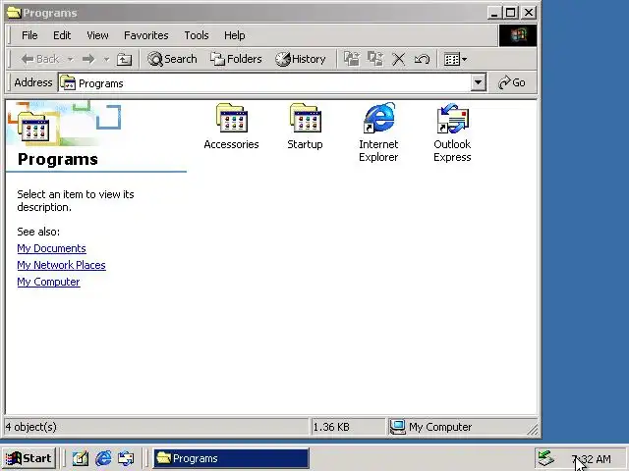Launch Outlook Express from quick launch

[x=126, y=458]
